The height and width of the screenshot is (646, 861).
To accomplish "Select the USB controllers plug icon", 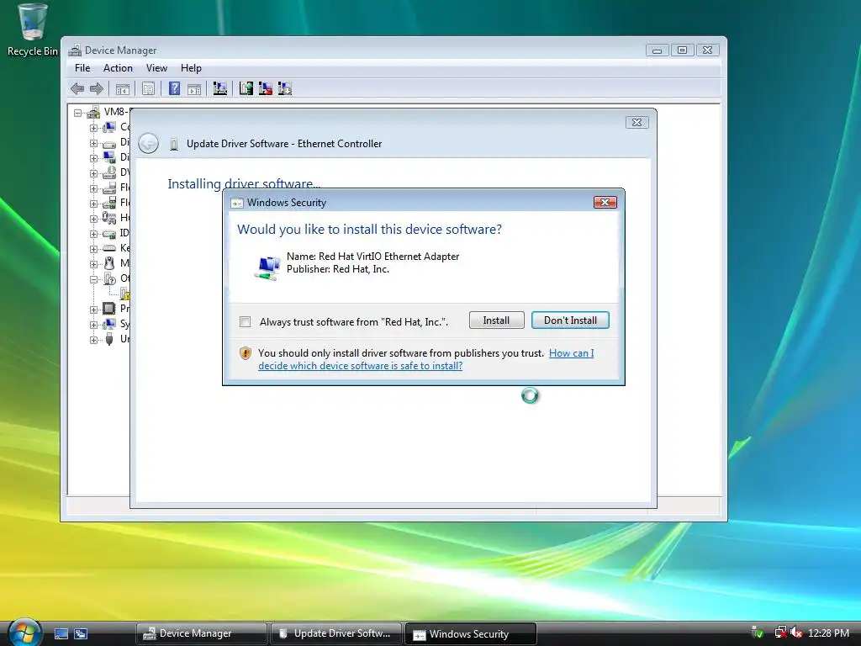I will coord(109,339).
